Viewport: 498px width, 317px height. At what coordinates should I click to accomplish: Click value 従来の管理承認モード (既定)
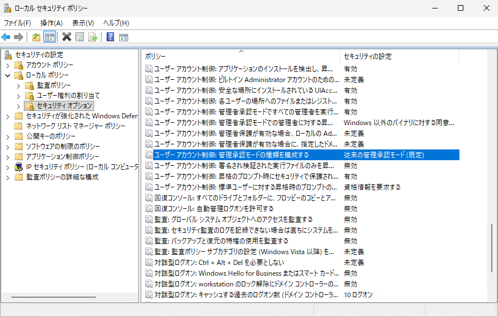coord(384,155)
